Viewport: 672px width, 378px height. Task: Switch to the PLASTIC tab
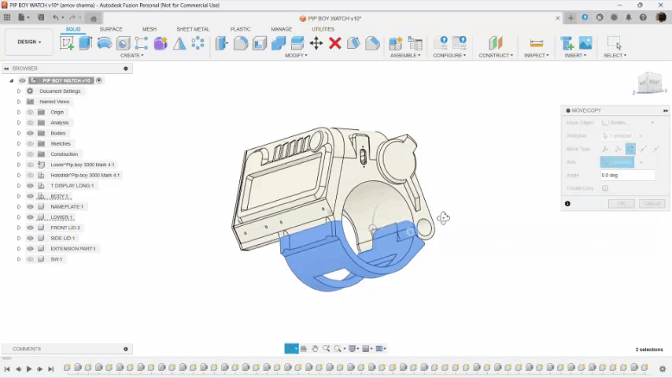click(x=241, y=29)
